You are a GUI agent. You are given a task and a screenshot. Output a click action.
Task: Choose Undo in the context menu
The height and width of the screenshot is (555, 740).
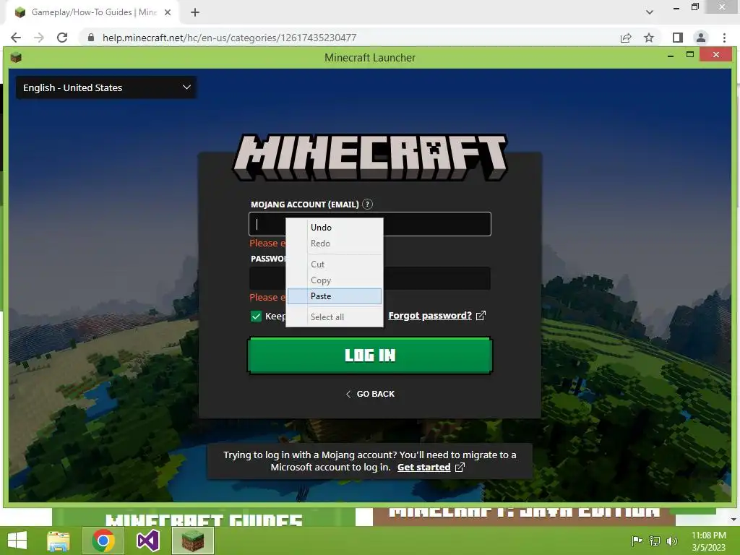pos(335,228)
